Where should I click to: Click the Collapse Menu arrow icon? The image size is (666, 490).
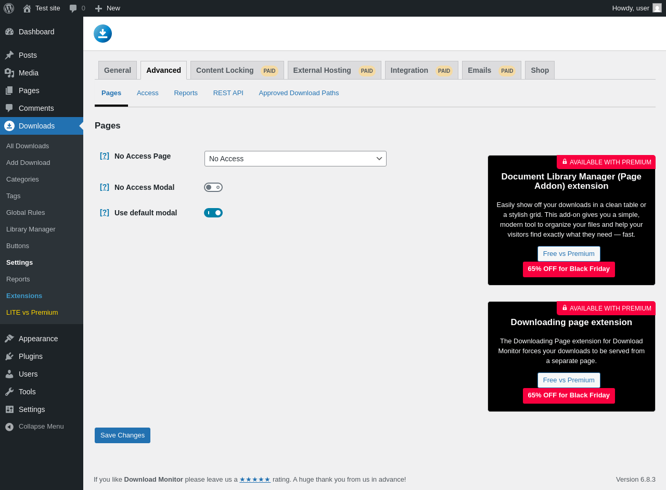click(9, 427)
